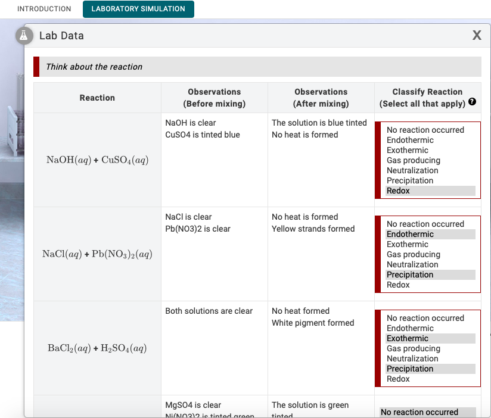
Task: Select Endothermic for NaOH + CuSO4 reaction
Action: pos(430,140)
